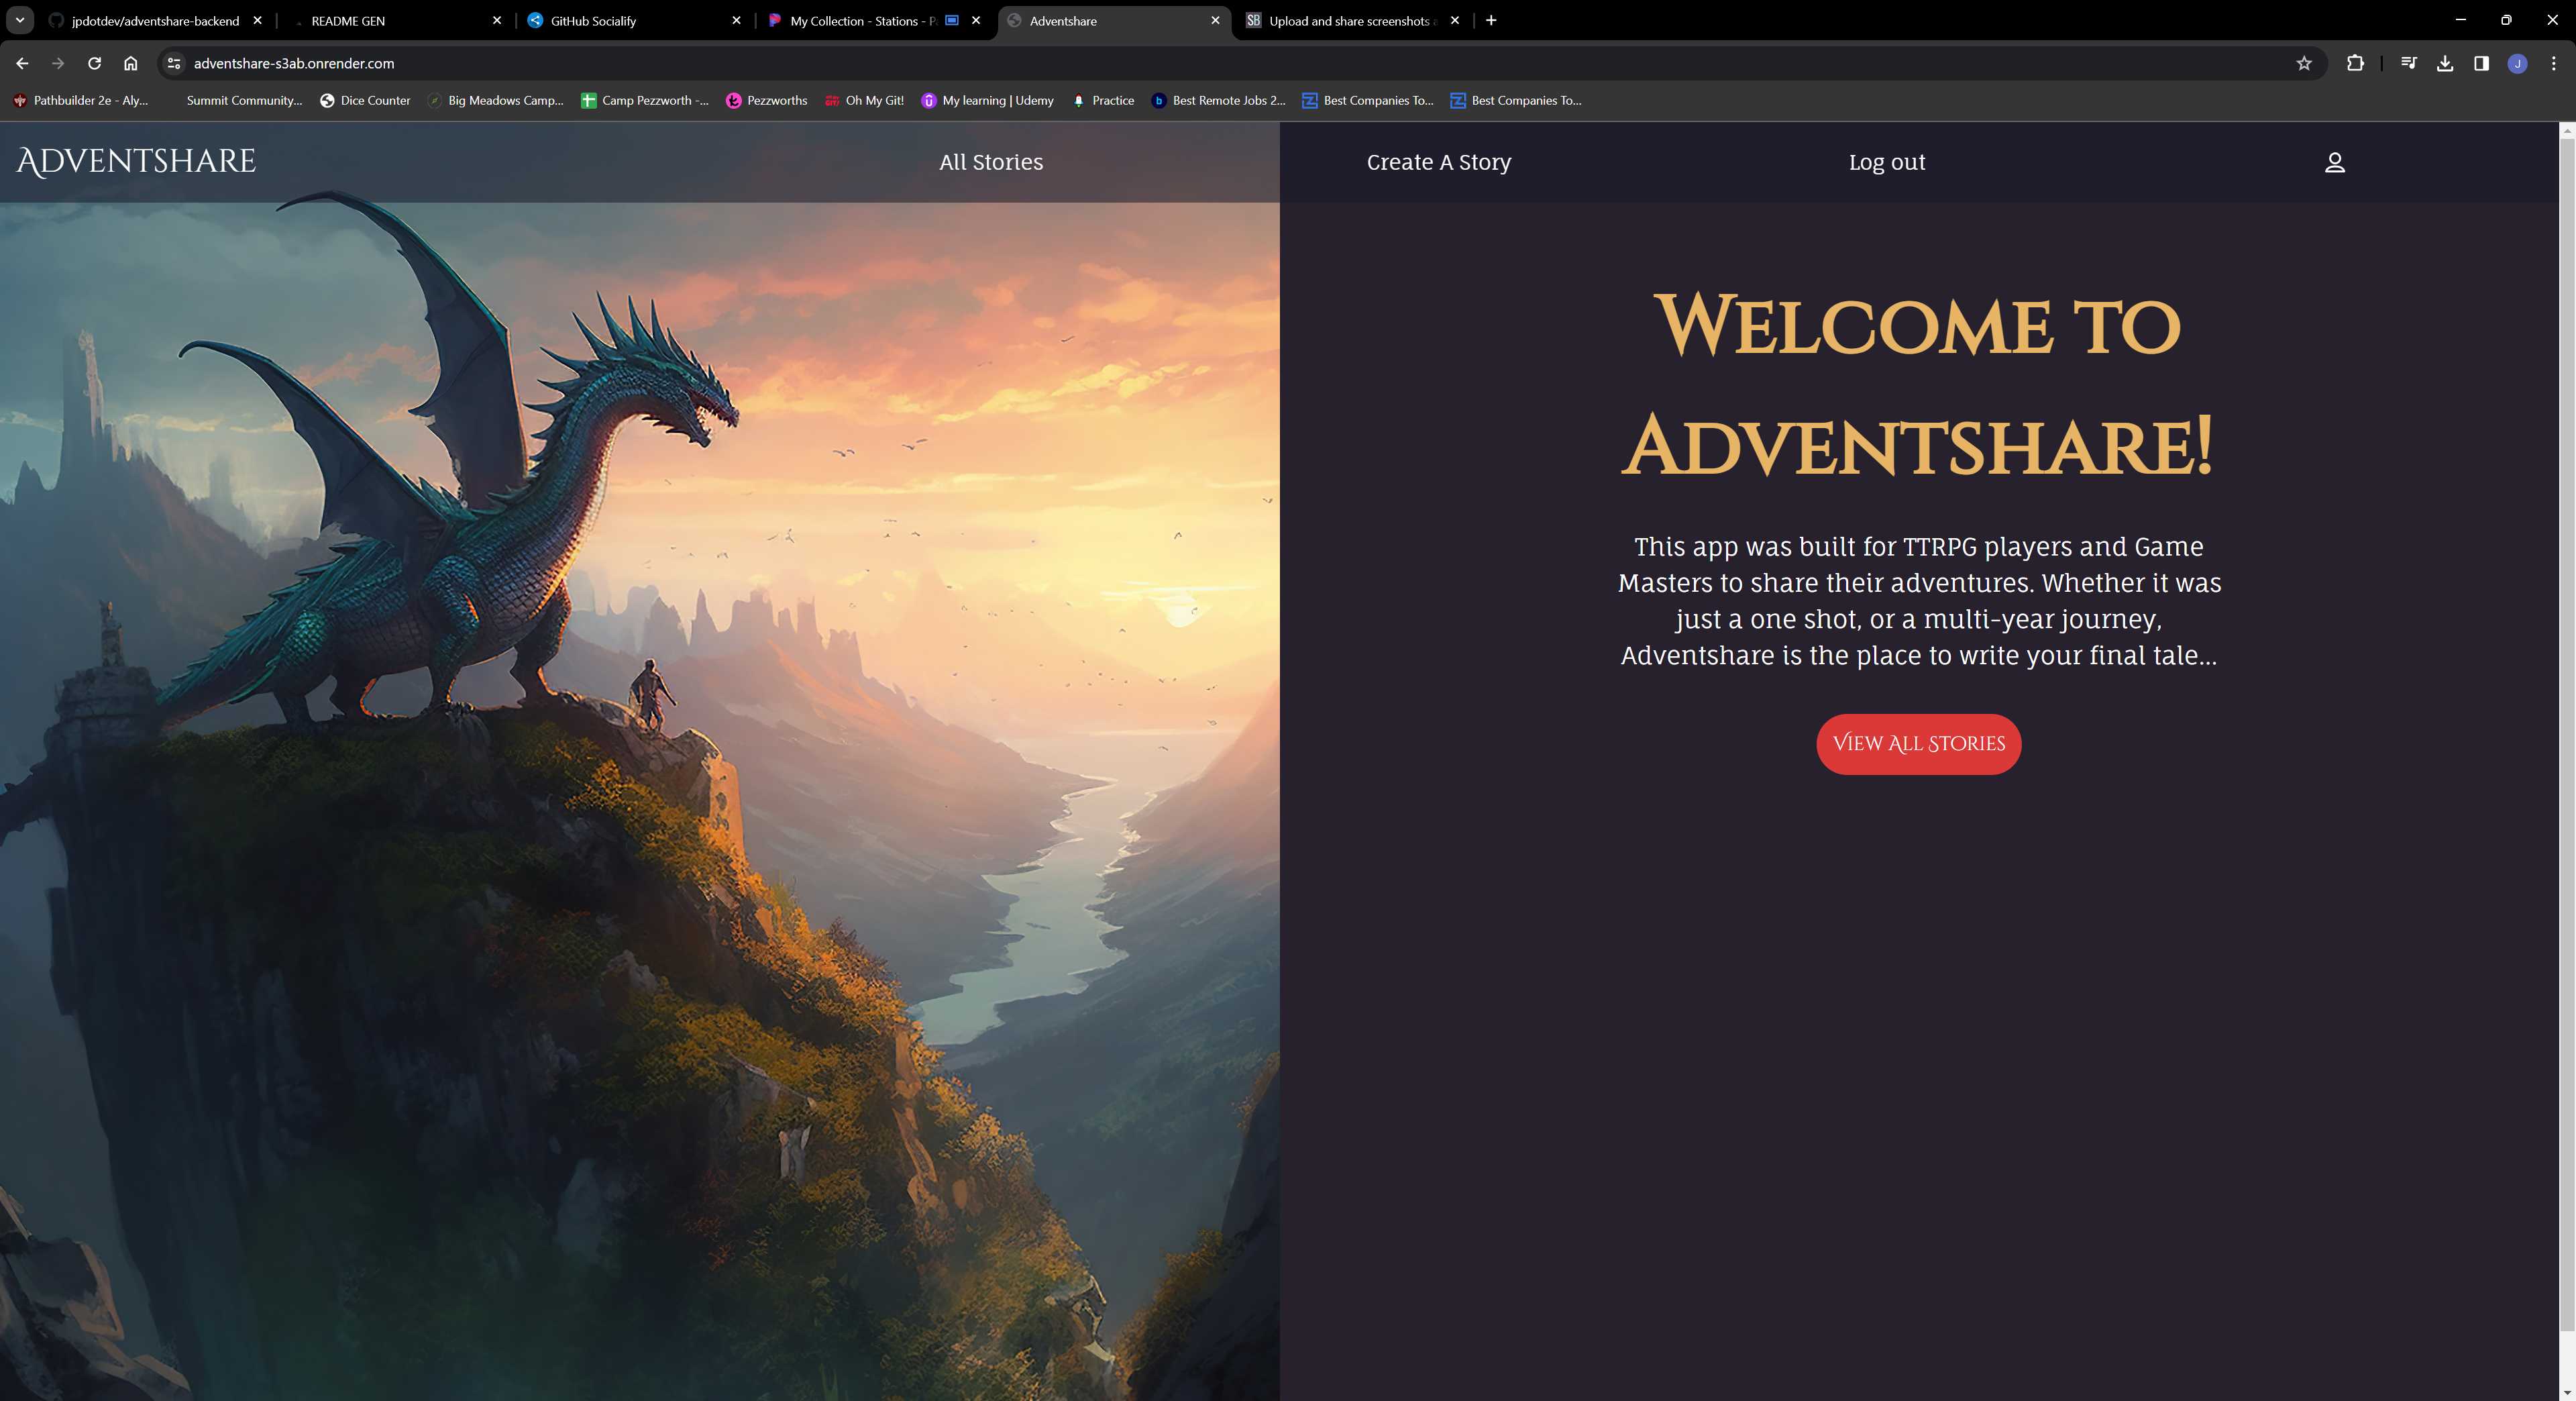Close the GitHub Socialify tab
Screen dimensions: 2576x1401
click(736, 20)
